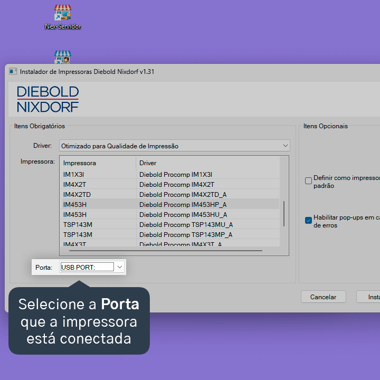The width and height of the screenshot is (380, 380).
Task: Open the Nex-Servidor desktop shortcut
Action: (x=63, y=17)
